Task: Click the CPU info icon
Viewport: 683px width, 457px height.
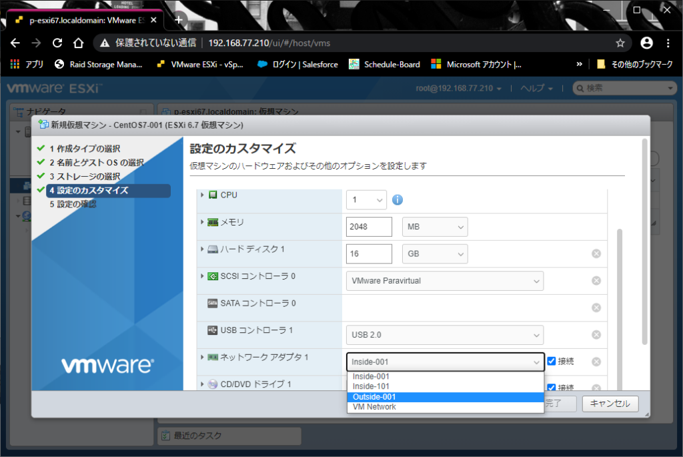Action: (x=398, y=199)
